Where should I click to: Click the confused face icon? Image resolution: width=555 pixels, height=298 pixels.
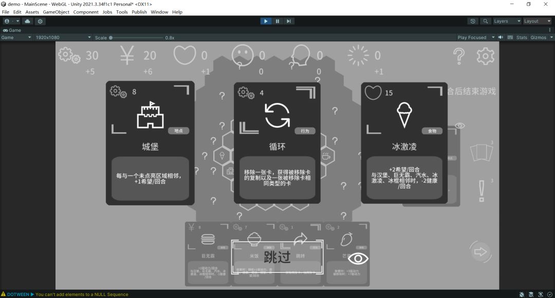pyautogui.click(x=243, y=56)
